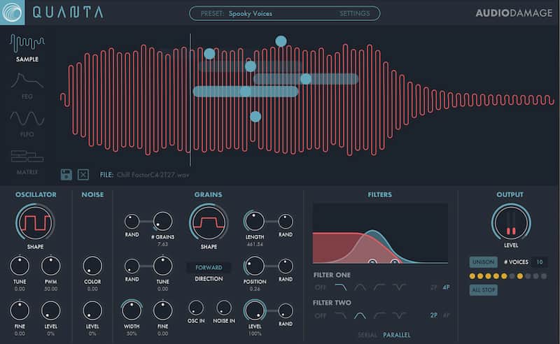Screen dimensions: 560x344
Task: Click the Audio Damage logo text
Action: (x=514, y=13)
